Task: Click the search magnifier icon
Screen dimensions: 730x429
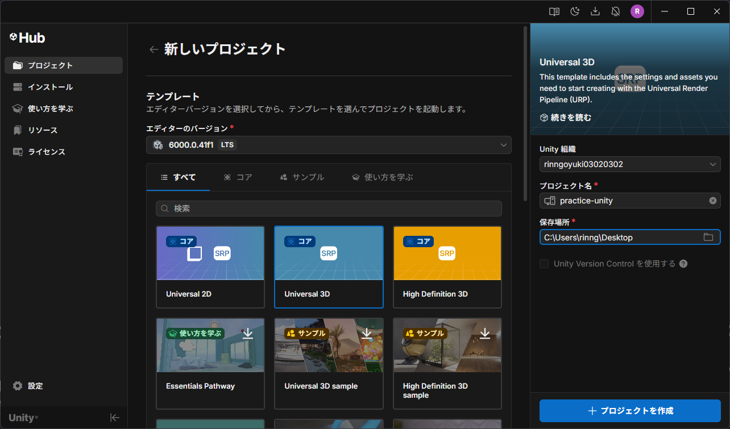Action: [165, 209]
